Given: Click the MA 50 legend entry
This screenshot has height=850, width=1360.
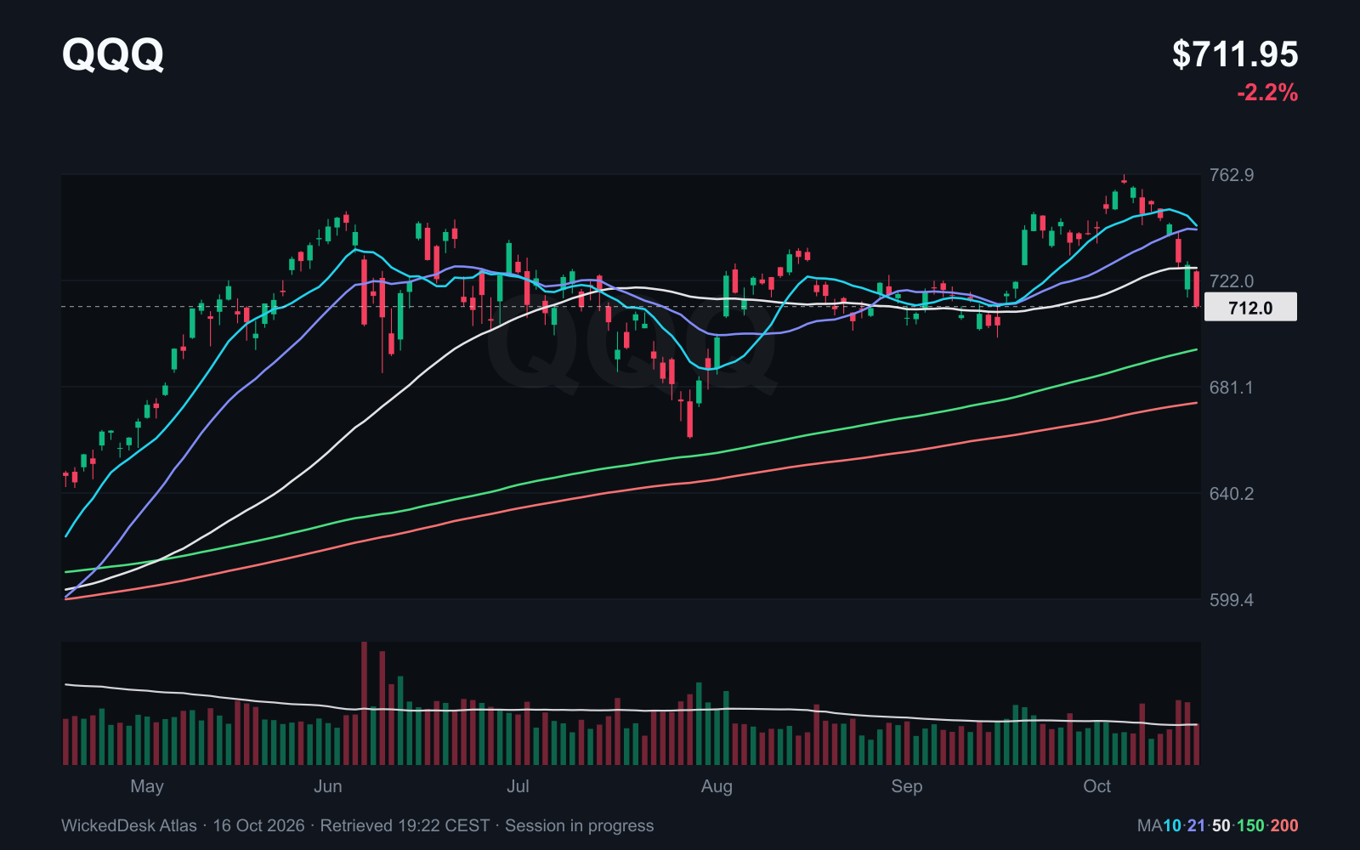Looking at the screenshot, I should [1221, 825].
